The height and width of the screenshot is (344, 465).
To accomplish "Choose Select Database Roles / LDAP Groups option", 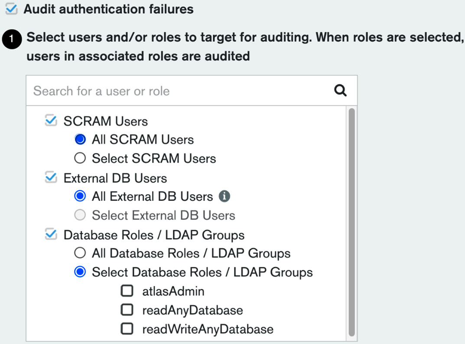I will pos(80,272).
